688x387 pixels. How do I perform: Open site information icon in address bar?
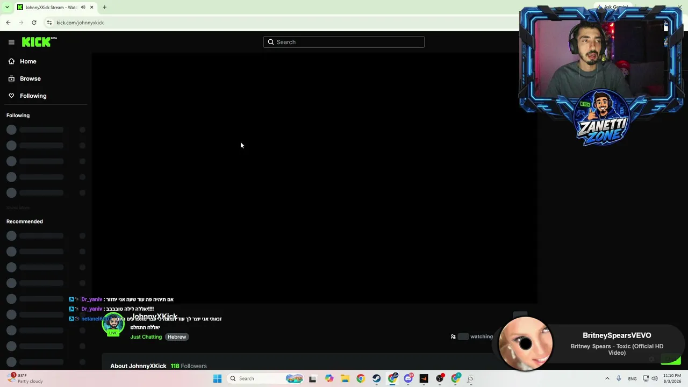click(x=49, y=23)
